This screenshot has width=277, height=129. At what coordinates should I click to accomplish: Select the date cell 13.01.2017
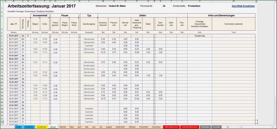(x=14, y=75)
